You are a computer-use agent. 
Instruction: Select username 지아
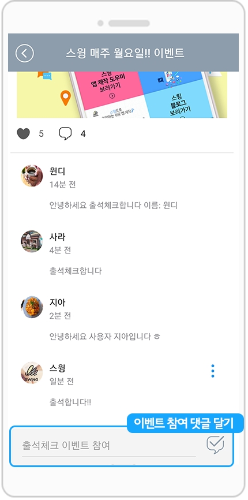tap(57, 303)
